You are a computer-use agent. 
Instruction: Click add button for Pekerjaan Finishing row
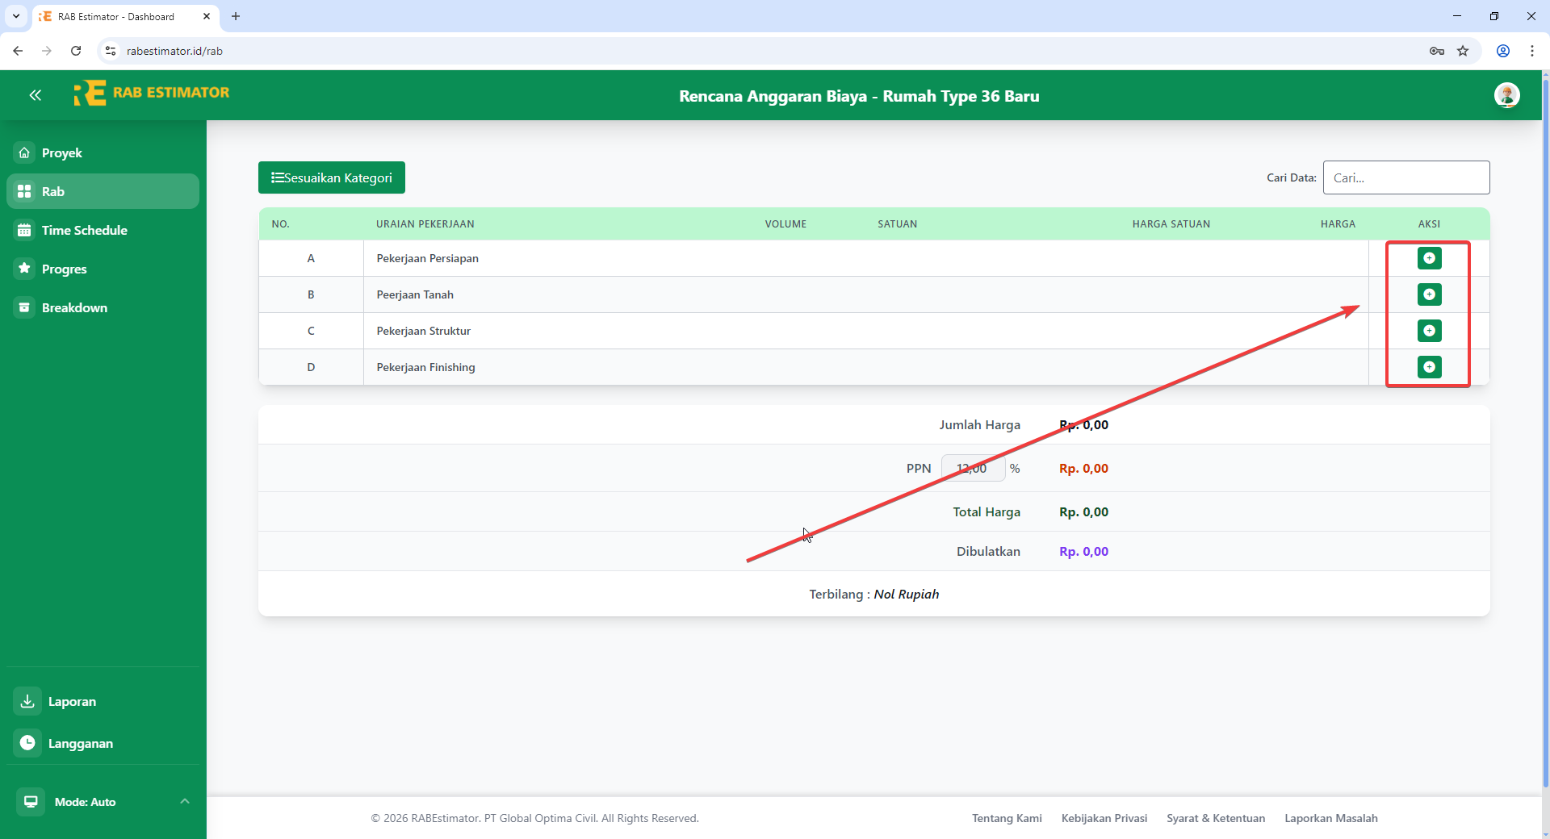click(1429, 367)
